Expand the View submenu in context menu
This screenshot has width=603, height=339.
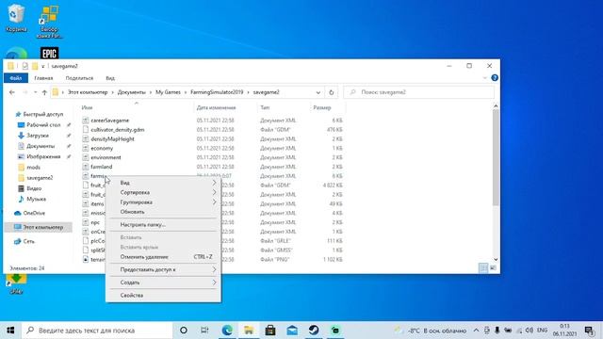click(x=163, y=183)
